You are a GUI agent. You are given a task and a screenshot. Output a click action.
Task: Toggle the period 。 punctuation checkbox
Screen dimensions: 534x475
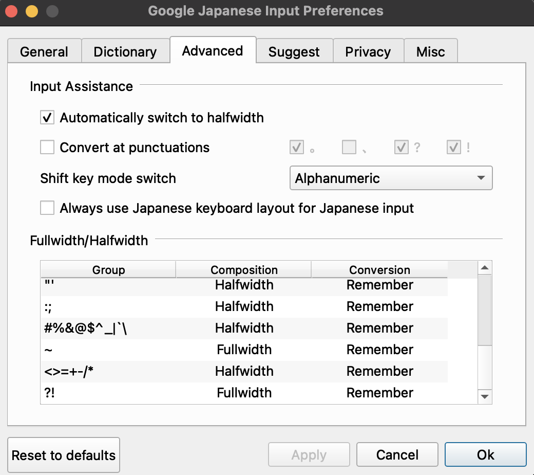297,148
